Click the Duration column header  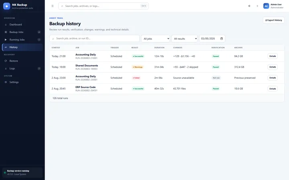[159, 48]
